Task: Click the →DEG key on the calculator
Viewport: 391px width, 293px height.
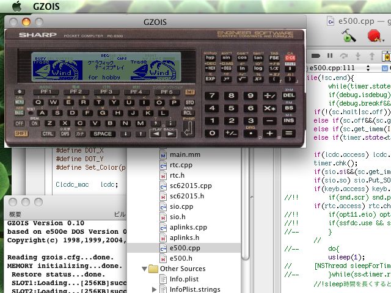Action: [x=226, y=68]
